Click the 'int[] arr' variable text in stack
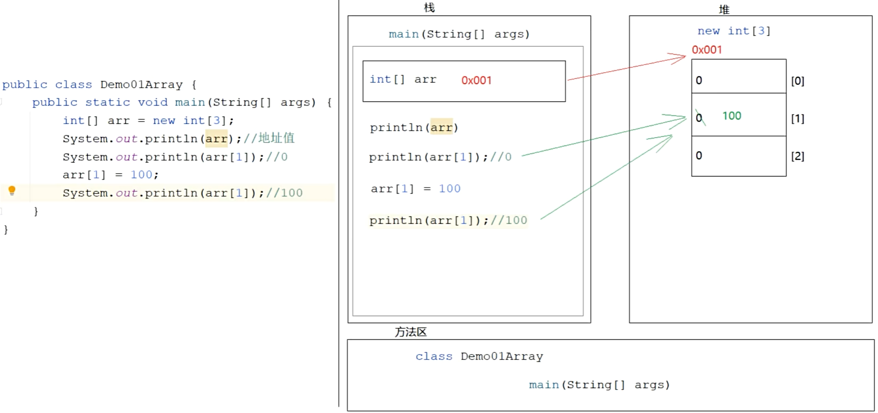This screenshot has width=878, height=413. click(403, 79)
